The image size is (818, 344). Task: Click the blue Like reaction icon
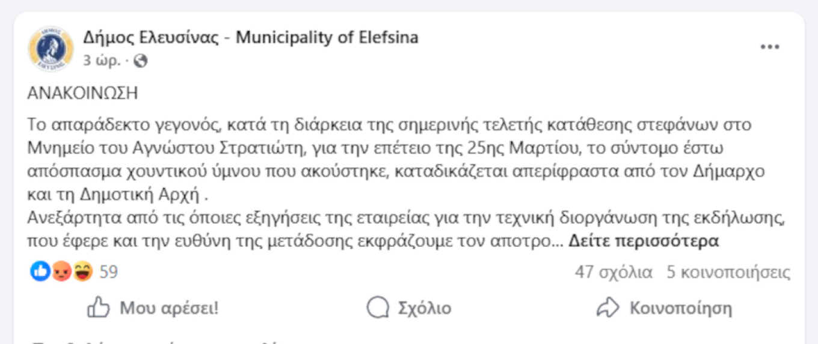(40, 273)
